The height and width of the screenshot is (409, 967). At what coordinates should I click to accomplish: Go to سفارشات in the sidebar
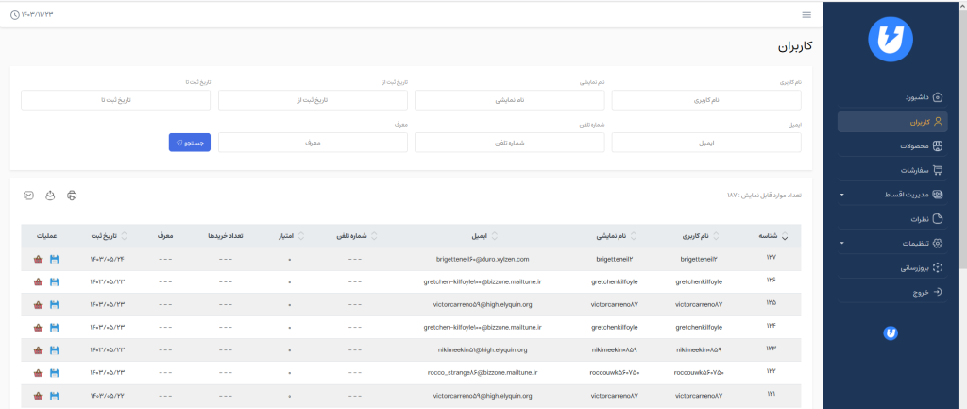point(916,171)
